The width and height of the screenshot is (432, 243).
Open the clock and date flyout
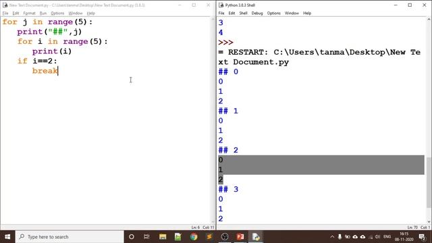404,237
